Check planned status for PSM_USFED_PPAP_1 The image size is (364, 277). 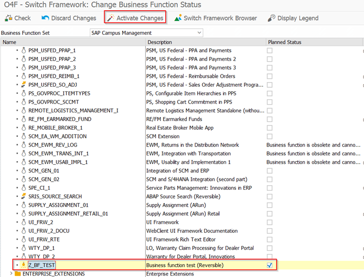[x=270, y=50]
